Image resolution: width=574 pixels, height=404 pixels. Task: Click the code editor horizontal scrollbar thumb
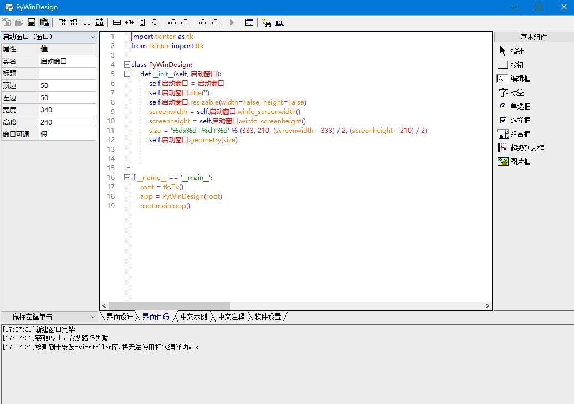[x=170, y=305]
